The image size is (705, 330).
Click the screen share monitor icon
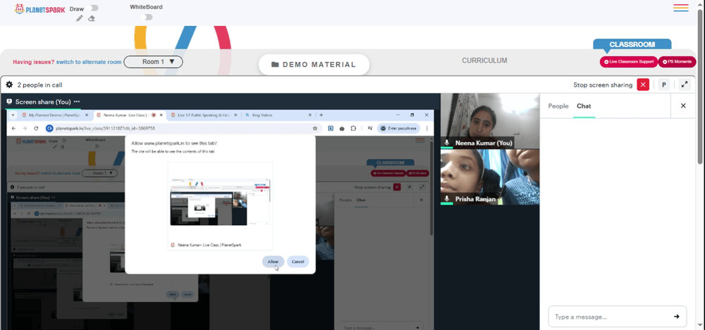point(9,102)
